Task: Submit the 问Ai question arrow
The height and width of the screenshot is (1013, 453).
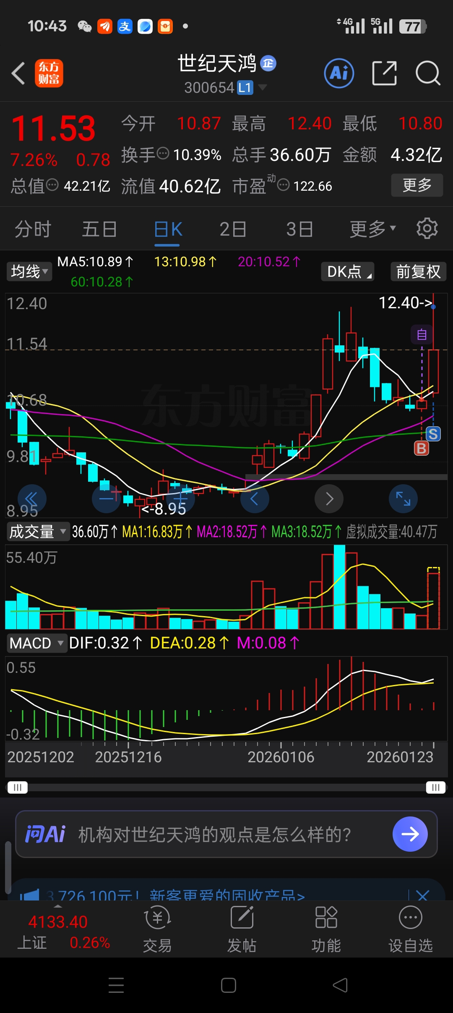Action: click(410, 834)
